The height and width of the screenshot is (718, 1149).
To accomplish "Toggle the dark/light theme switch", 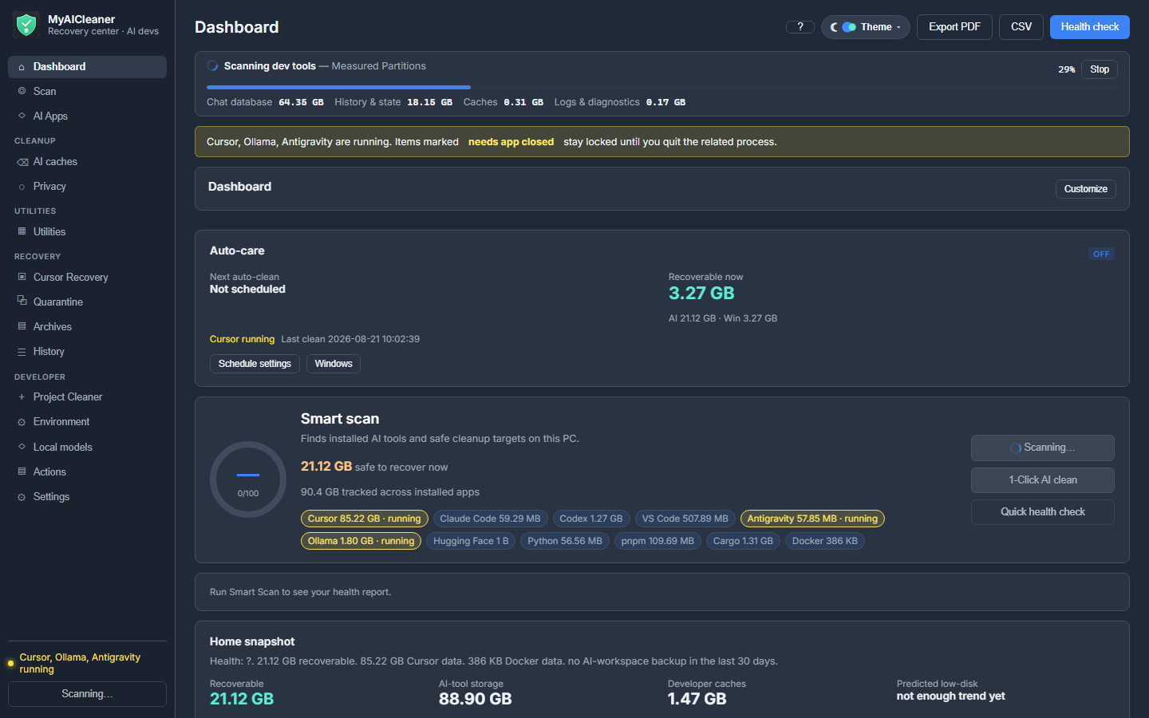I will click(x=849, y=27).
